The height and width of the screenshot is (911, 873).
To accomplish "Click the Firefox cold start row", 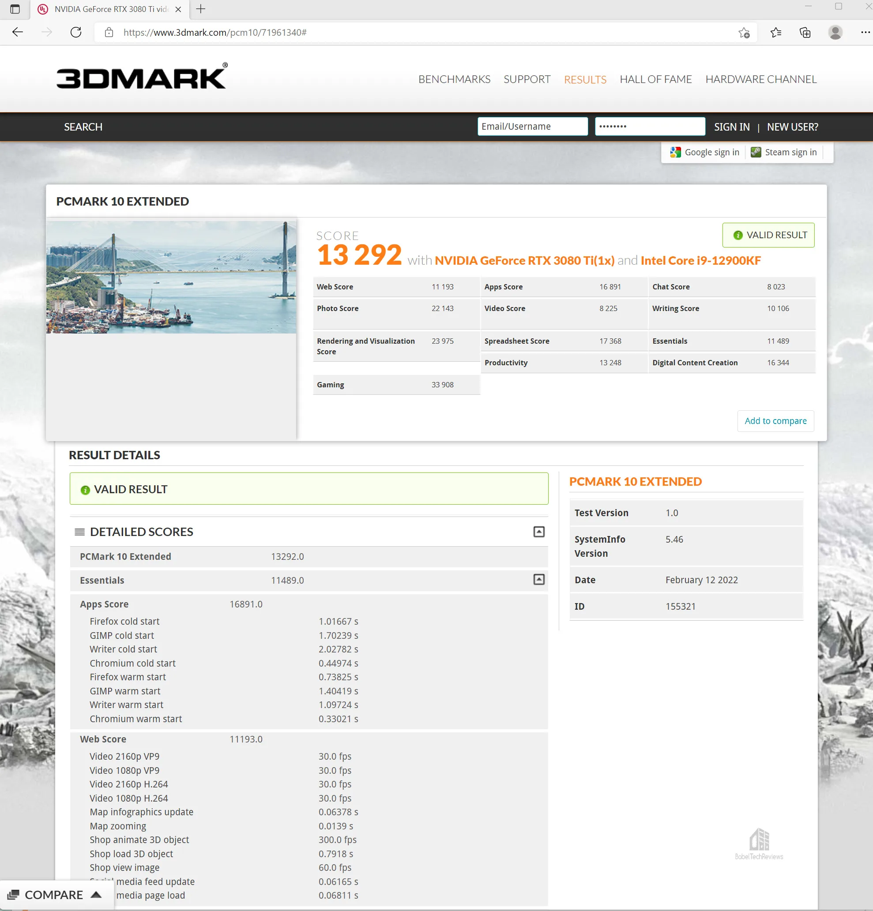I will 309,622.
